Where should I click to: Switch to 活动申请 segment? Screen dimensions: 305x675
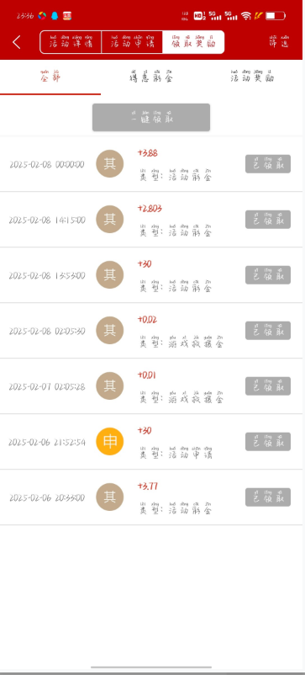pos(132,42)
